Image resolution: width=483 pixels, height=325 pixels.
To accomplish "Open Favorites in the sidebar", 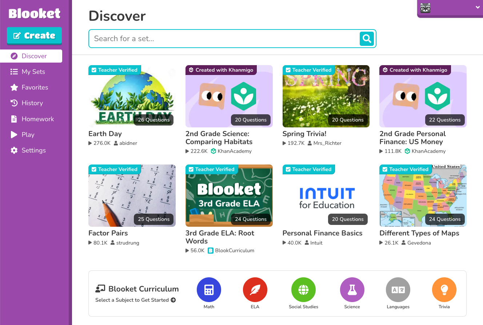I will 31,87.
